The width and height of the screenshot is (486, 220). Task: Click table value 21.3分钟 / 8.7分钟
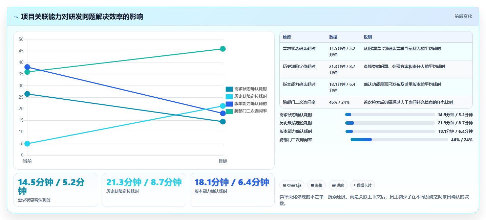point(342,70)
